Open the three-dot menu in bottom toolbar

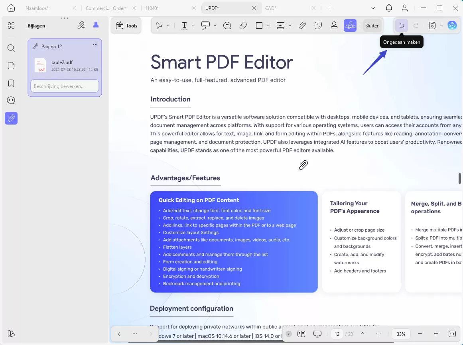click(135, 334)
